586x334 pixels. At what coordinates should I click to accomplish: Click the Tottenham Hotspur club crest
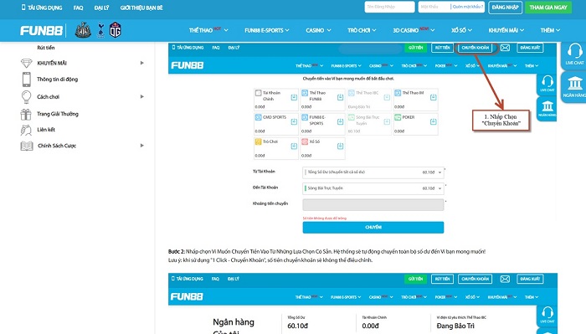click(x=100, y=30)
